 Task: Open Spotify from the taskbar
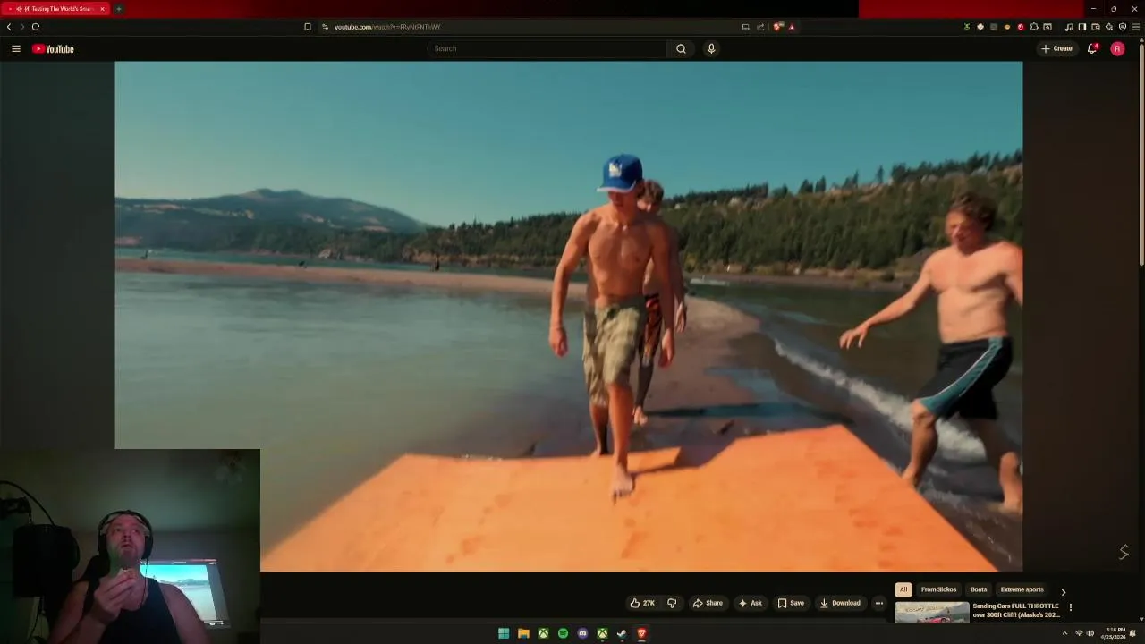563,633
